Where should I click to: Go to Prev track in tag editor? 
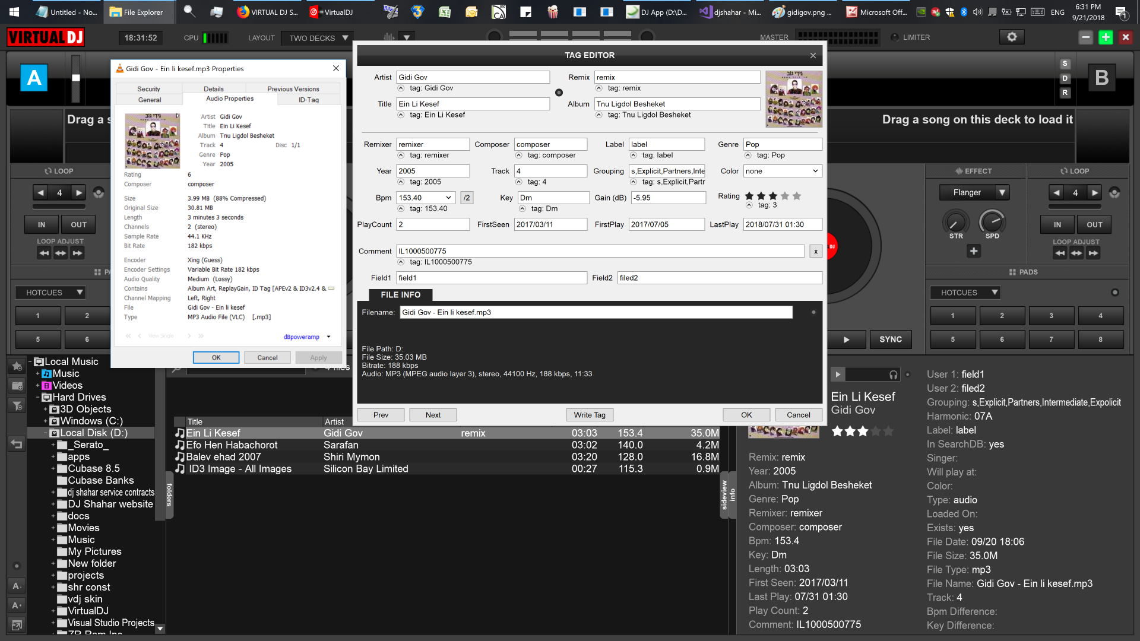point(381,415)
